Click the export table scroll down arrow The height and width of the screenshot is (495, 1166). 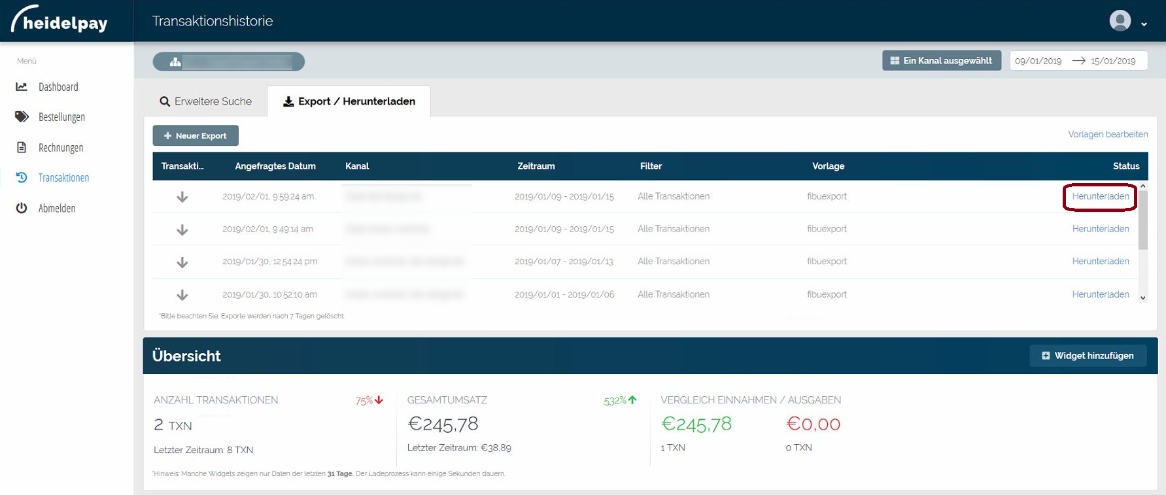(x=1142, y=298)
